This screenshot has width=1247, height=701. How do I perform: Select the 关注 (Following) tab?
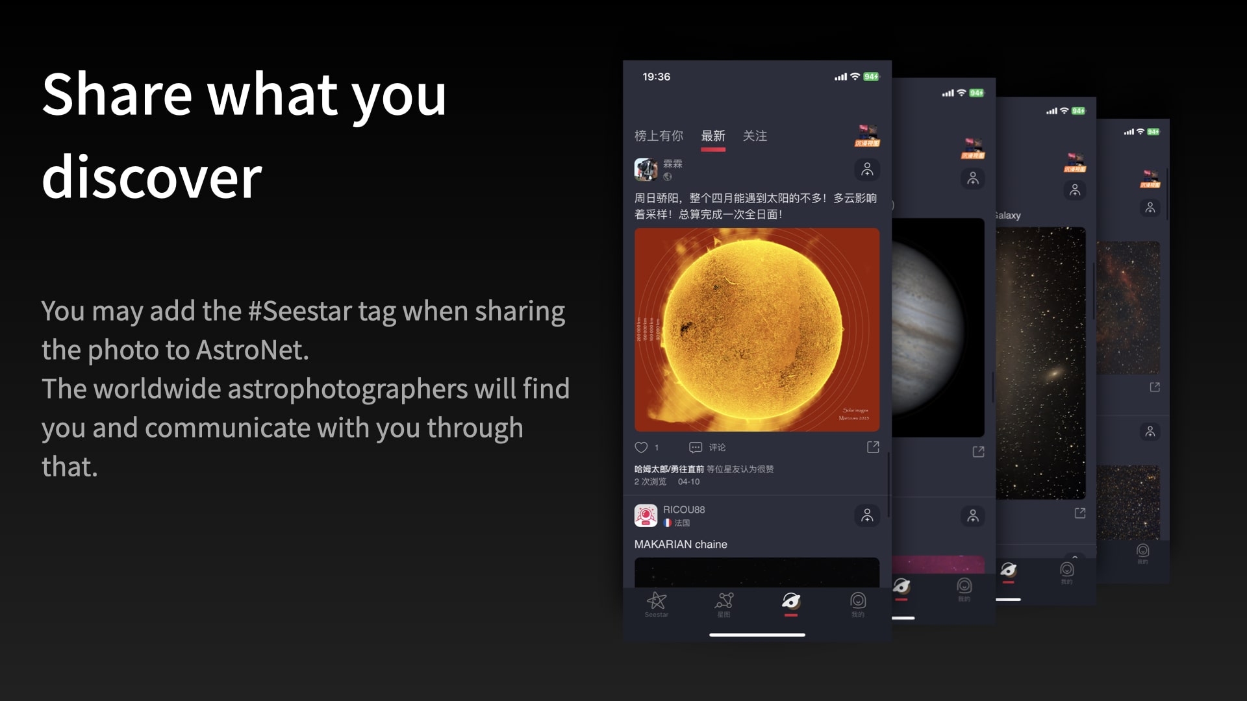click(x=753, y=135)
